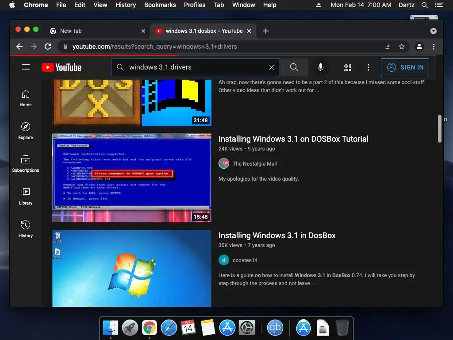The width and height of the screenshot is (453, 340).
Task: Open Safari from the Dock
Action: pyautogui.click(x=169, y=328)
